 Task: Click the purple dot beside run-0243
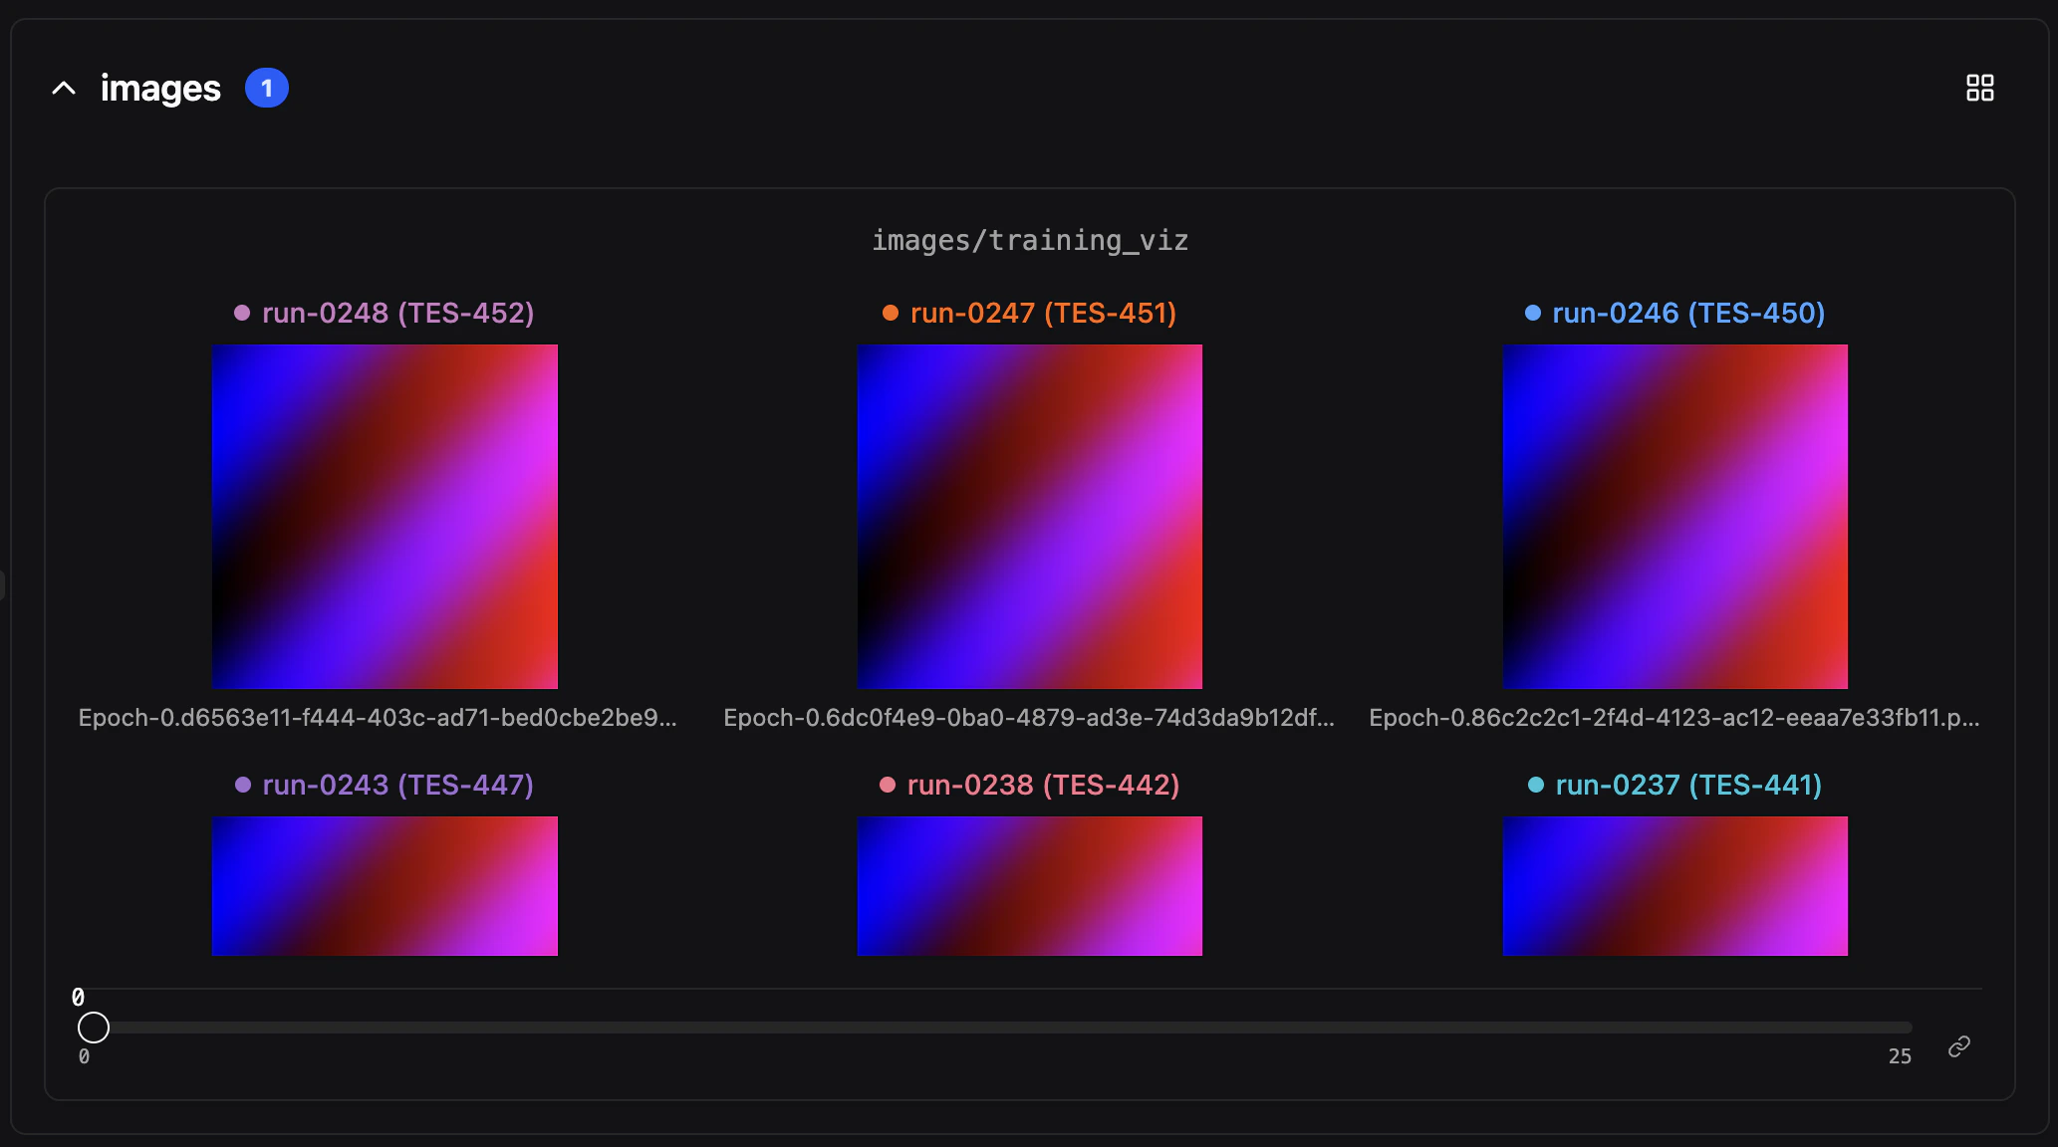[x=241, y=785]
